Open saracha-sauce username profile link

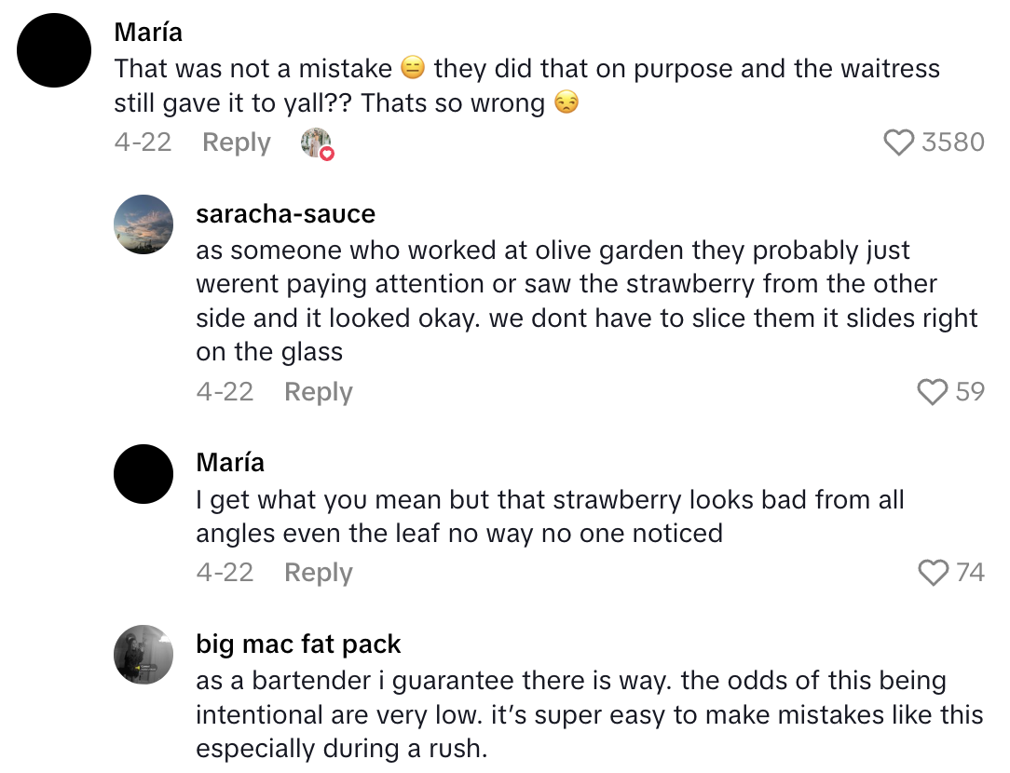285,213
